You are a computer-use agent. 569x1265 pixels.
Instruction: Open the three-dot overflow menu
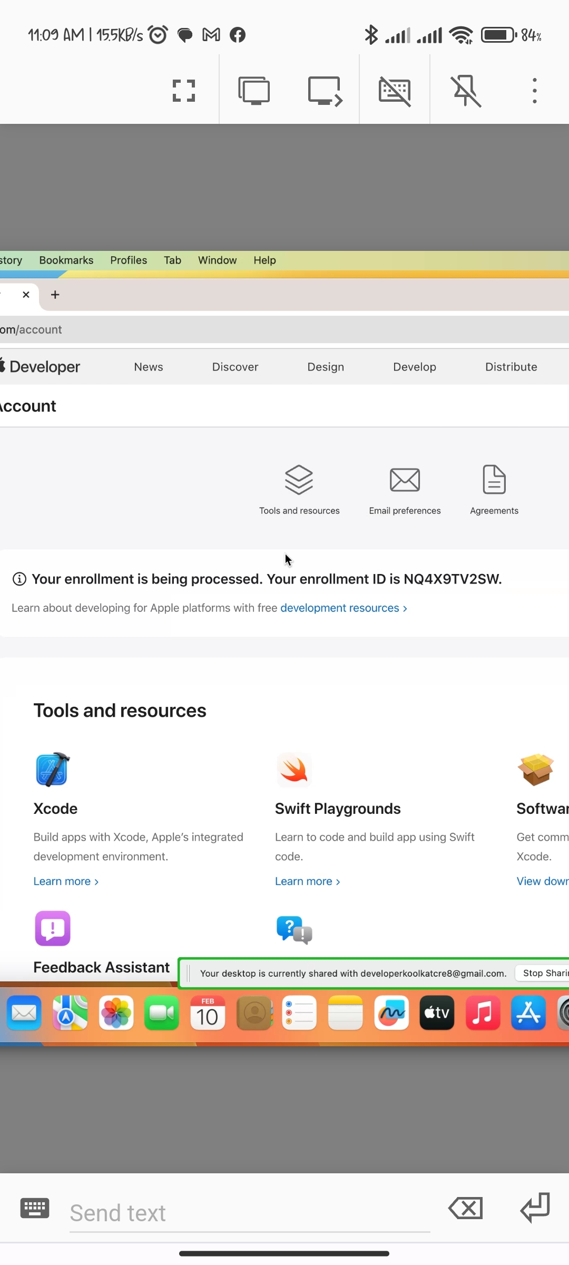535,91
